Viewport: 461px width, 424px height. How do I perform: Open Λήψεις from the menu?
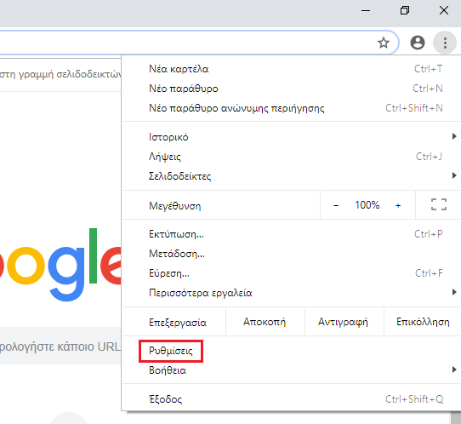(x=292, y=157)
